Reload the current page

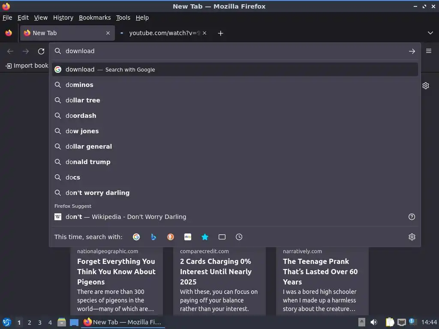pos(41,51)
